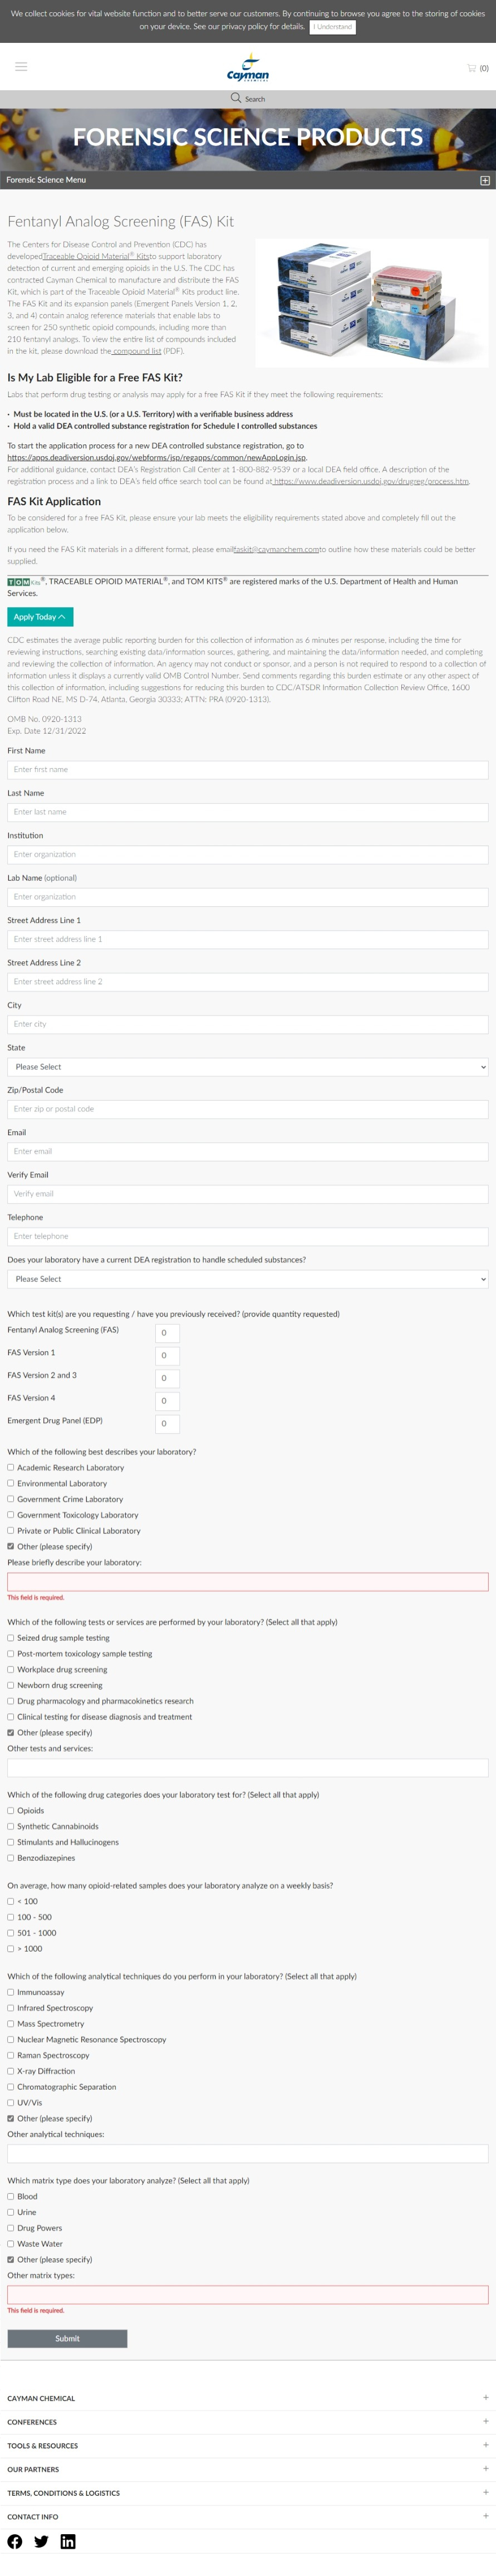Open the Twitter social icon
Screen dimensions: 496x2576
click(41, 2541)
